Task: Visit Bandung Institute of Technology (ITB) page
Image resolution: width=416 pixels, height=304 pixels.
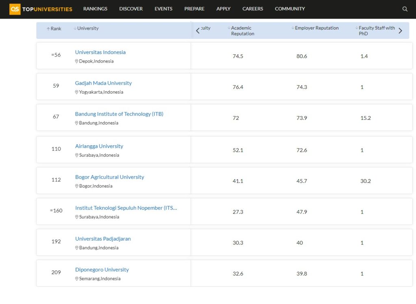Action: [x=119, y=114]
